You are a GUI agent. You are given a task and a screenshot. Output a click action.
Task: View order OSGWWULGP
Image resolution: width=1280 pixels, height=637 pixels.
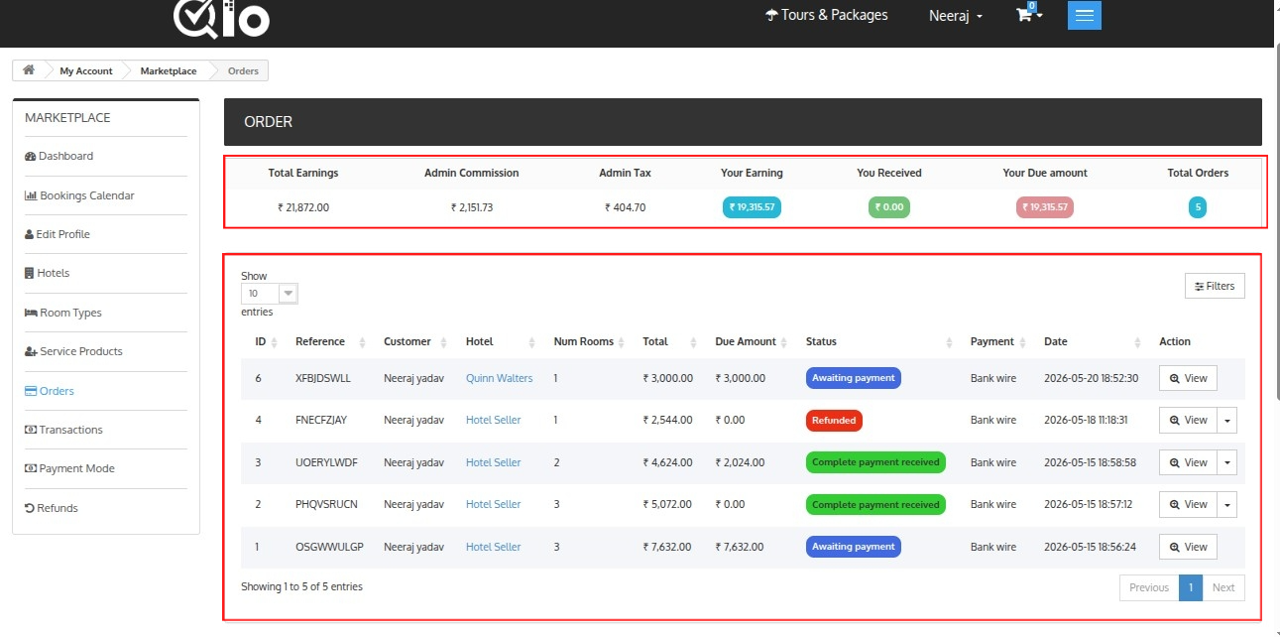pyautogui.click(x=1188, y=547)
